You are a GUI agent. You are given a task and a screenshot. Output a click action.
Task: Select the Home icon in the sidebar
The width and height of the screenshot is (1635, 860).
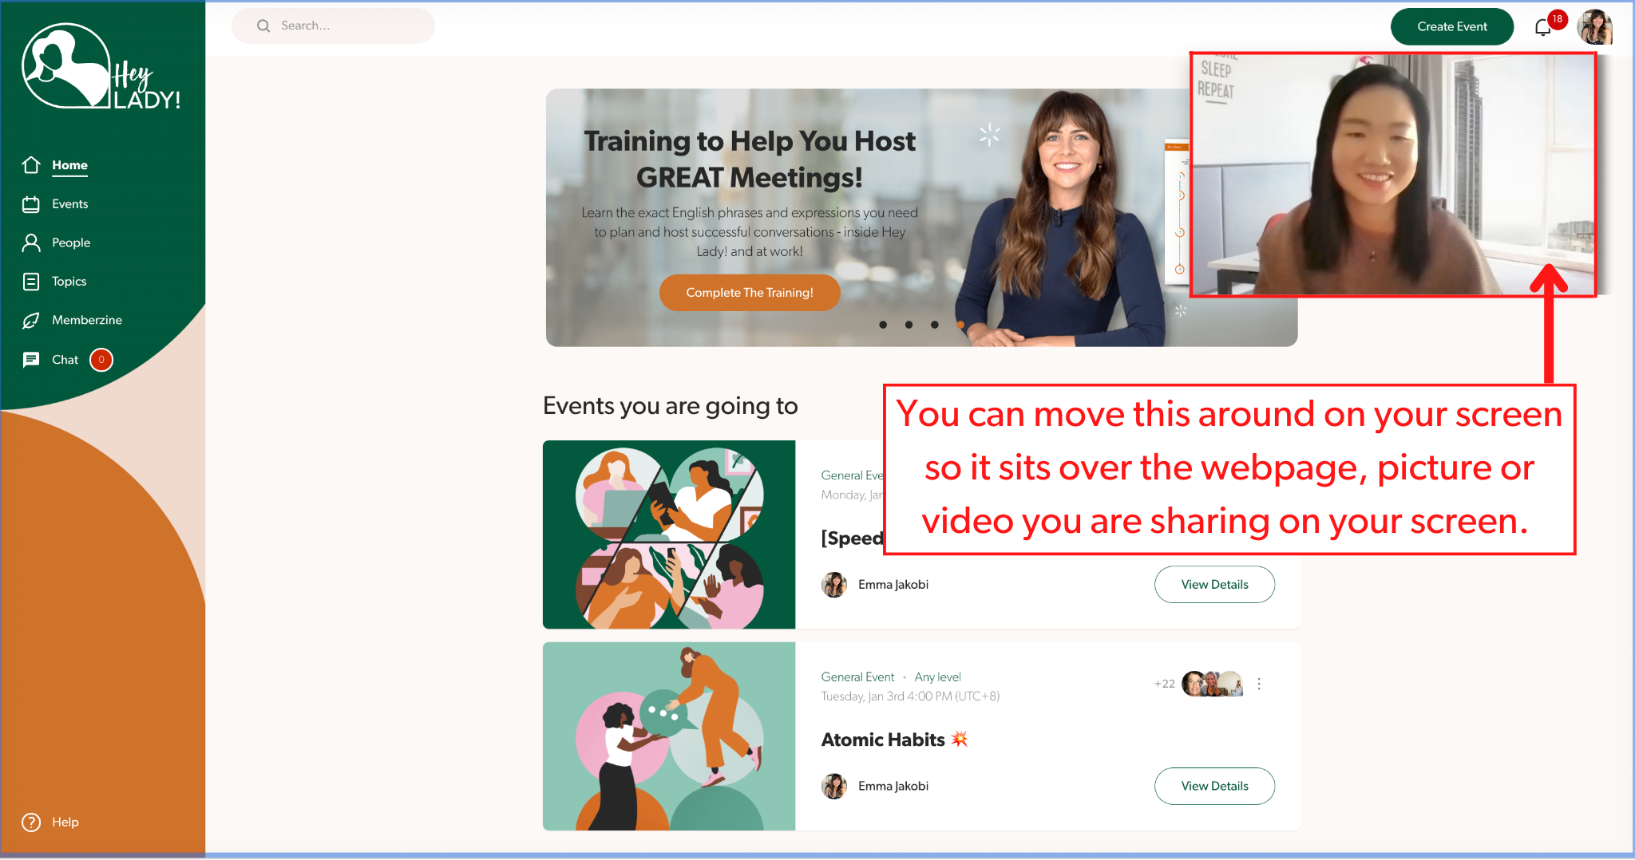[31, 165]
